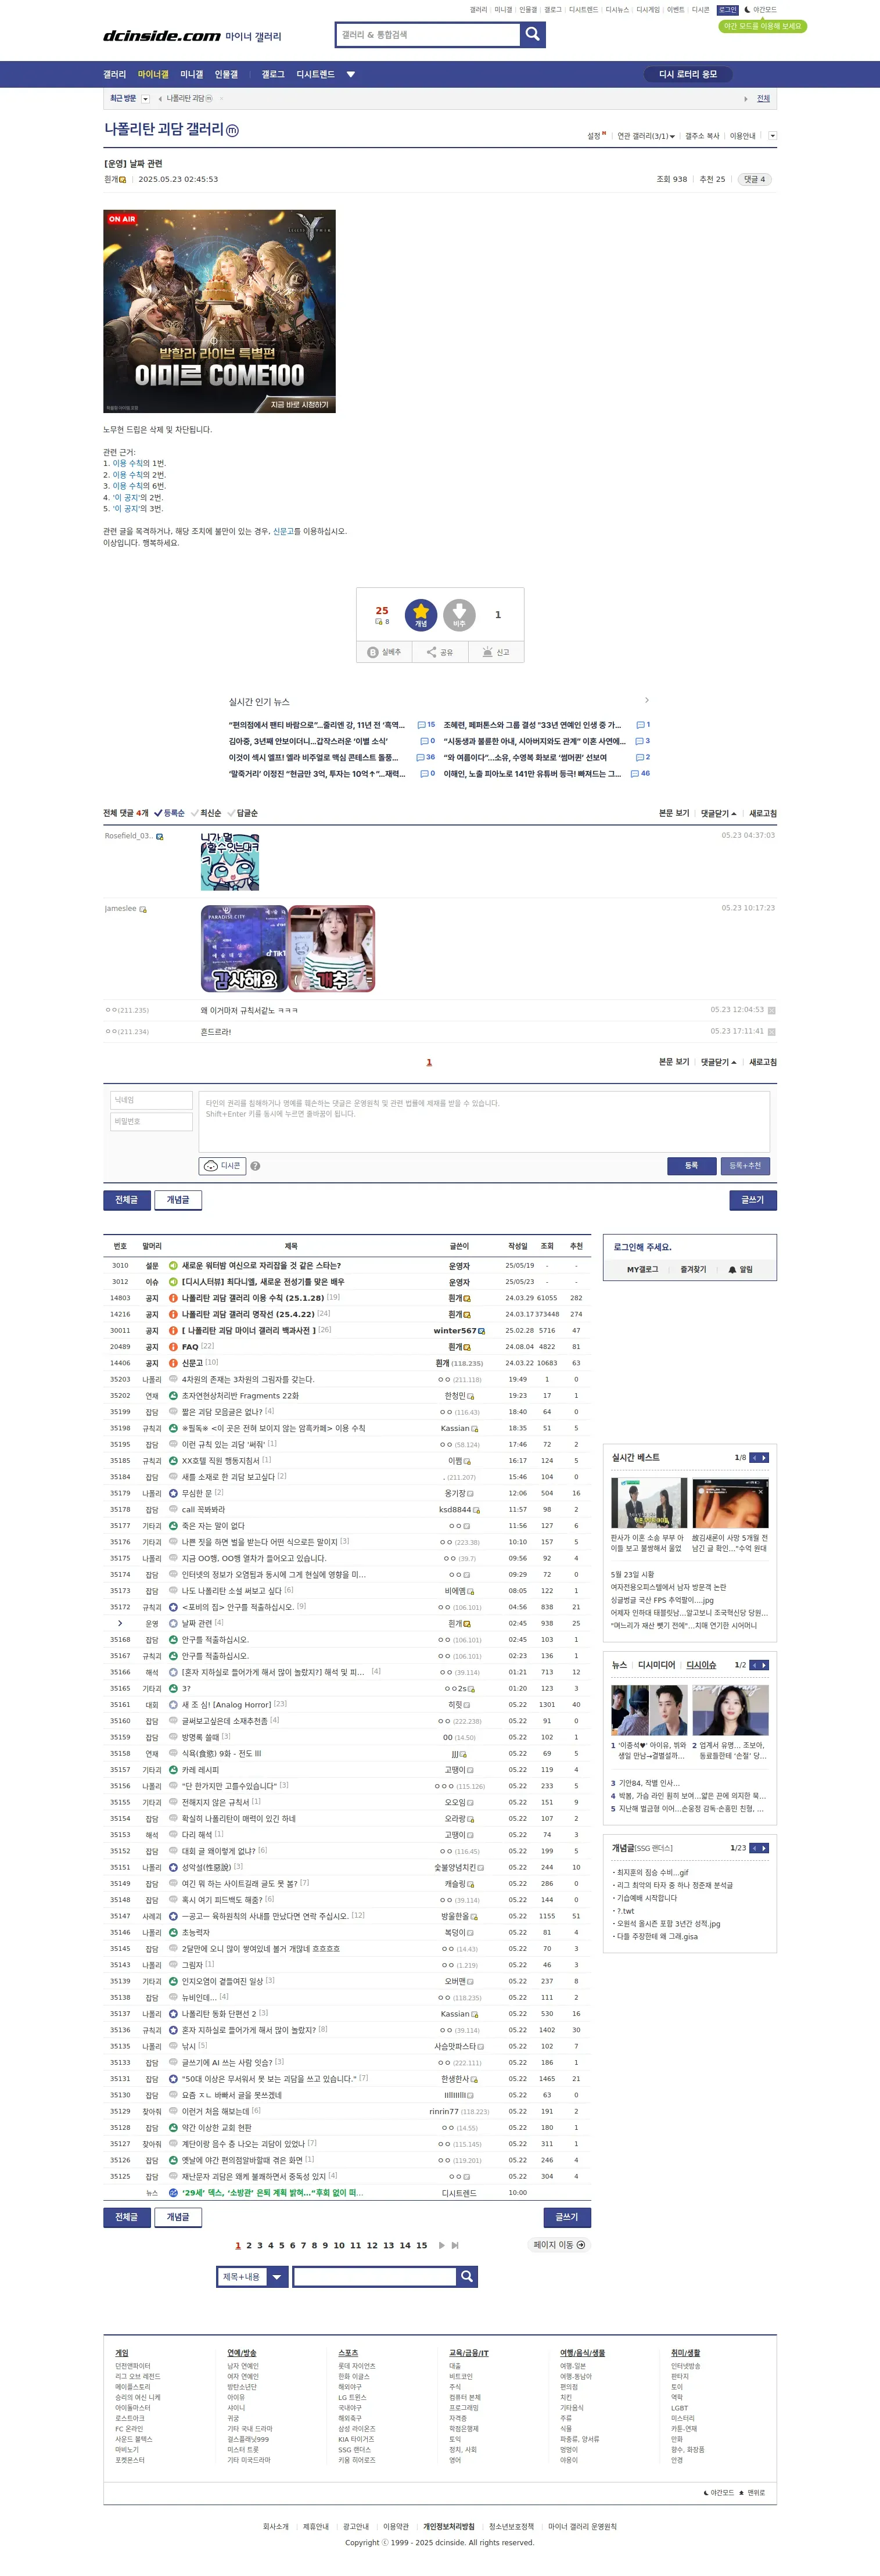
Task: Jump to the last page with the pagination arrow
Action: point(455,2245)
